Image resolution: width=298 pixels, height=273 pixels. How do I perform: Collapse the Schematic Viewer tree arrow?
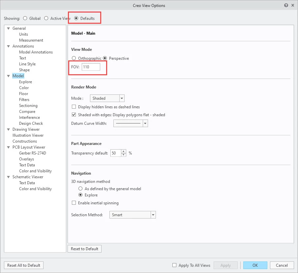coord(8,177)
